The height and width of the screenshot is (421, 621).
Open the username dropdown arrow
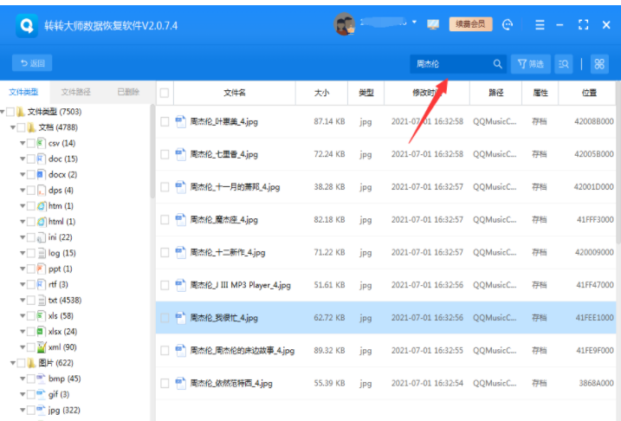(414, 23)
